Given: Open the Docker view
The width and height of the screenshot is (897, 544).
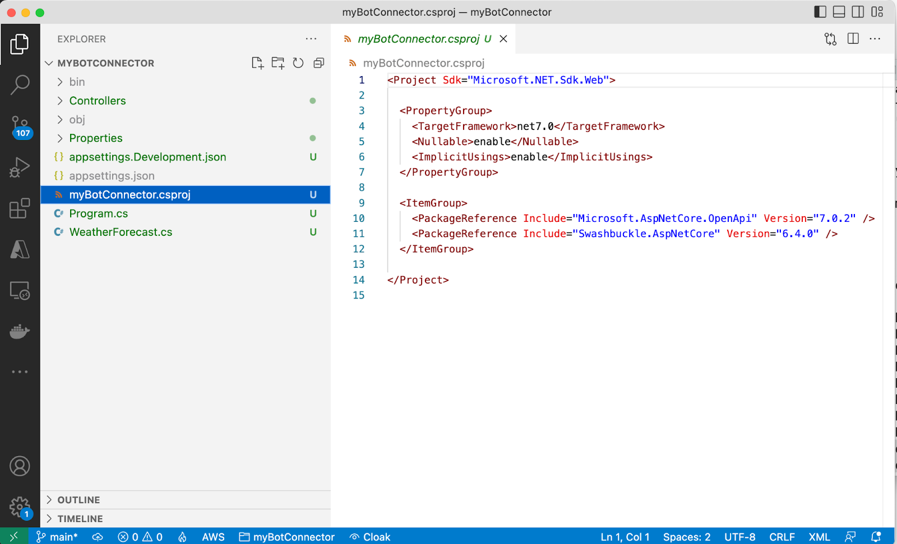Looking at the screenshot, I should click(x=20, y=332).
